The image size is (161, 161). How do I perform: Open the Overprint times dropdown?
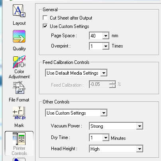pyautogui.click(x=106, y=46)
